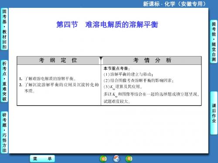
Task: Click item 1 了解难溶电解质的溶解平衡
Action: 48,79
